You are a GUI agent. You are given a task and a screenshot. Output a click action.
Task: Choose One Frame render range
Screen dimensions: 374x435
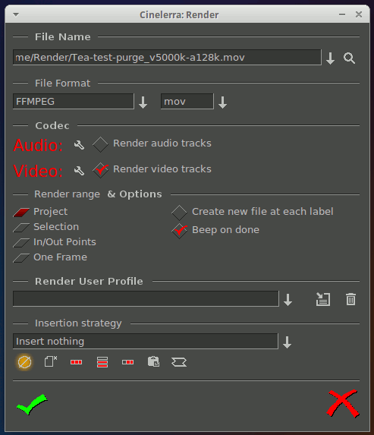point(21,258)
